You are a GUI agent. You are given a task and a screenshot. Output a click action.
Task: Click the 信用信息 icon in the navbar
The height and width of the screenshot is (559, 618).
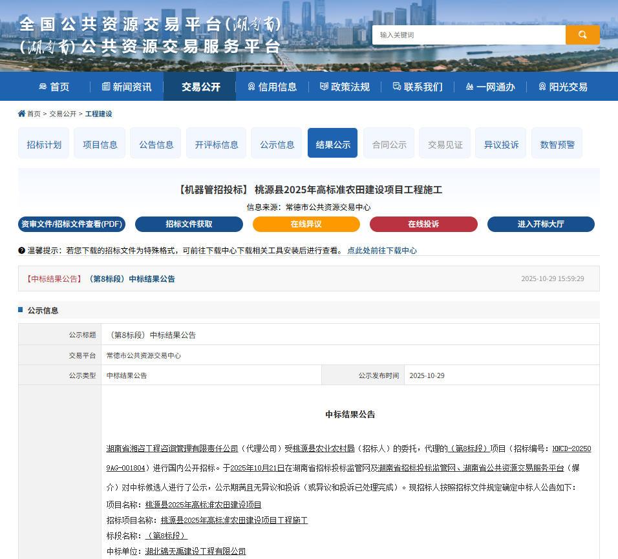pos(251,86)
